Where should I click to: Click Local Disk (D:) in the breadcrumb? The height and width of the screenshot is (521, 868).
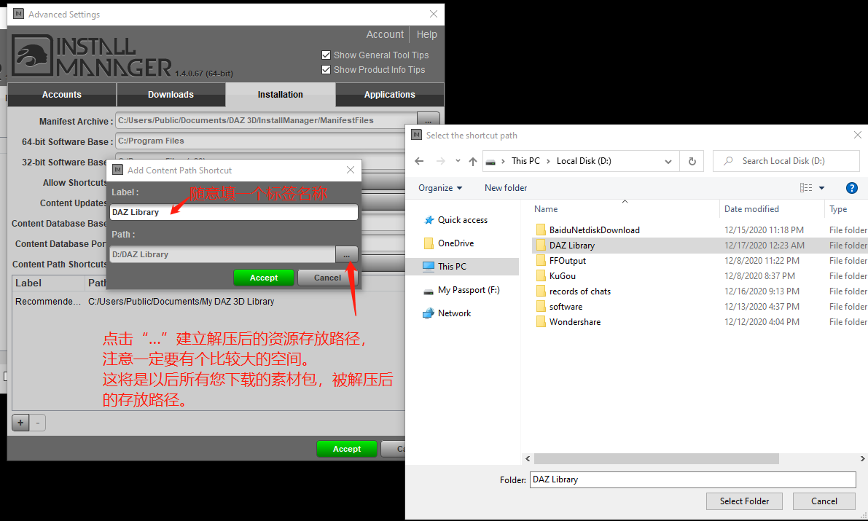(x=584, y=161)
